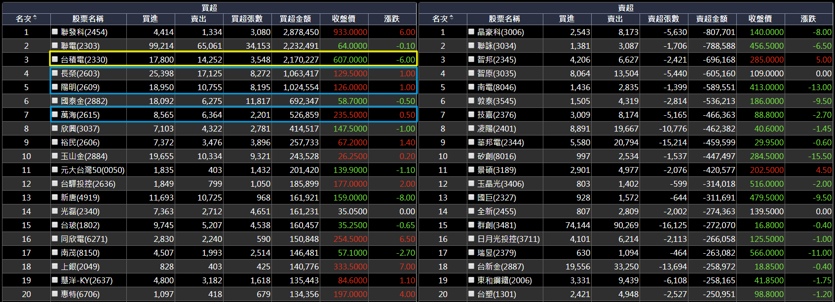
Task: Open stock 台塑(1301)
Action: coord(496,294)
